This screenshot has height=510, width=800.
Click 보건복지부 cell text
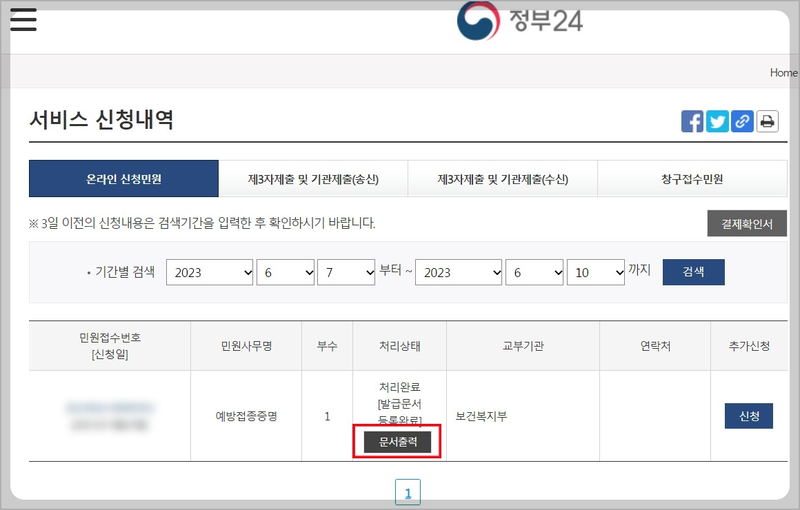click(481, 416)
